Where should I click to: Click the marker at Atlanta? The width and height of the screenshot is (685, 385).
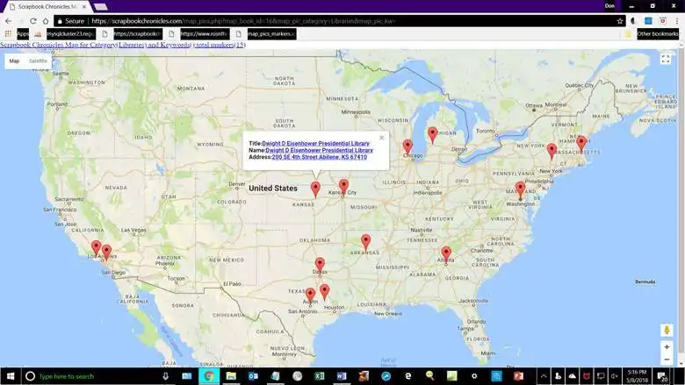coord(446,254)
